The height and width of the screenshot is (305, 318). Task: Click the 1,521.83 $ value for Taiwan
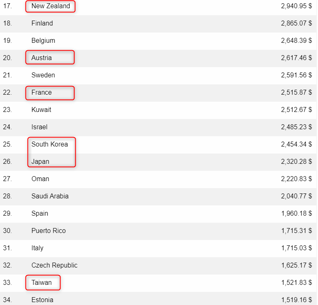296,282
